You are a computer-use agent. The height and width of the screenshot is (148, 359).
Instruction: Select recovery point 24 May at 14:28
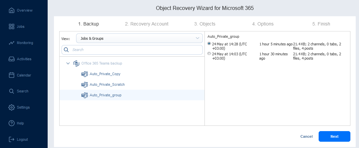[209, 44]
